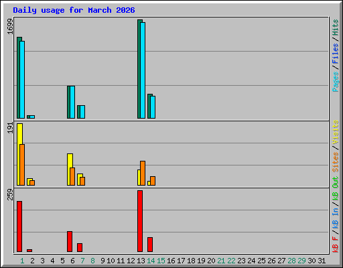
Task: Click day label 6 on the x-axis
Action: coord(72,261)
